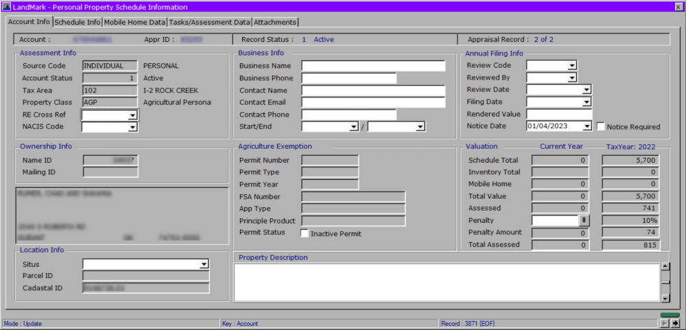This screenshot has height=330, width=686.
Task: Switch to the Attachments tab
Action: (275, 22)
